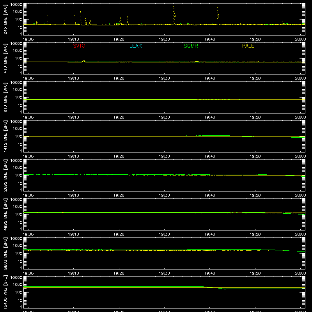312x312 pixels.
Task: Select the 1415 MHz [SFU] axis title
Action: tap(5, 136)
